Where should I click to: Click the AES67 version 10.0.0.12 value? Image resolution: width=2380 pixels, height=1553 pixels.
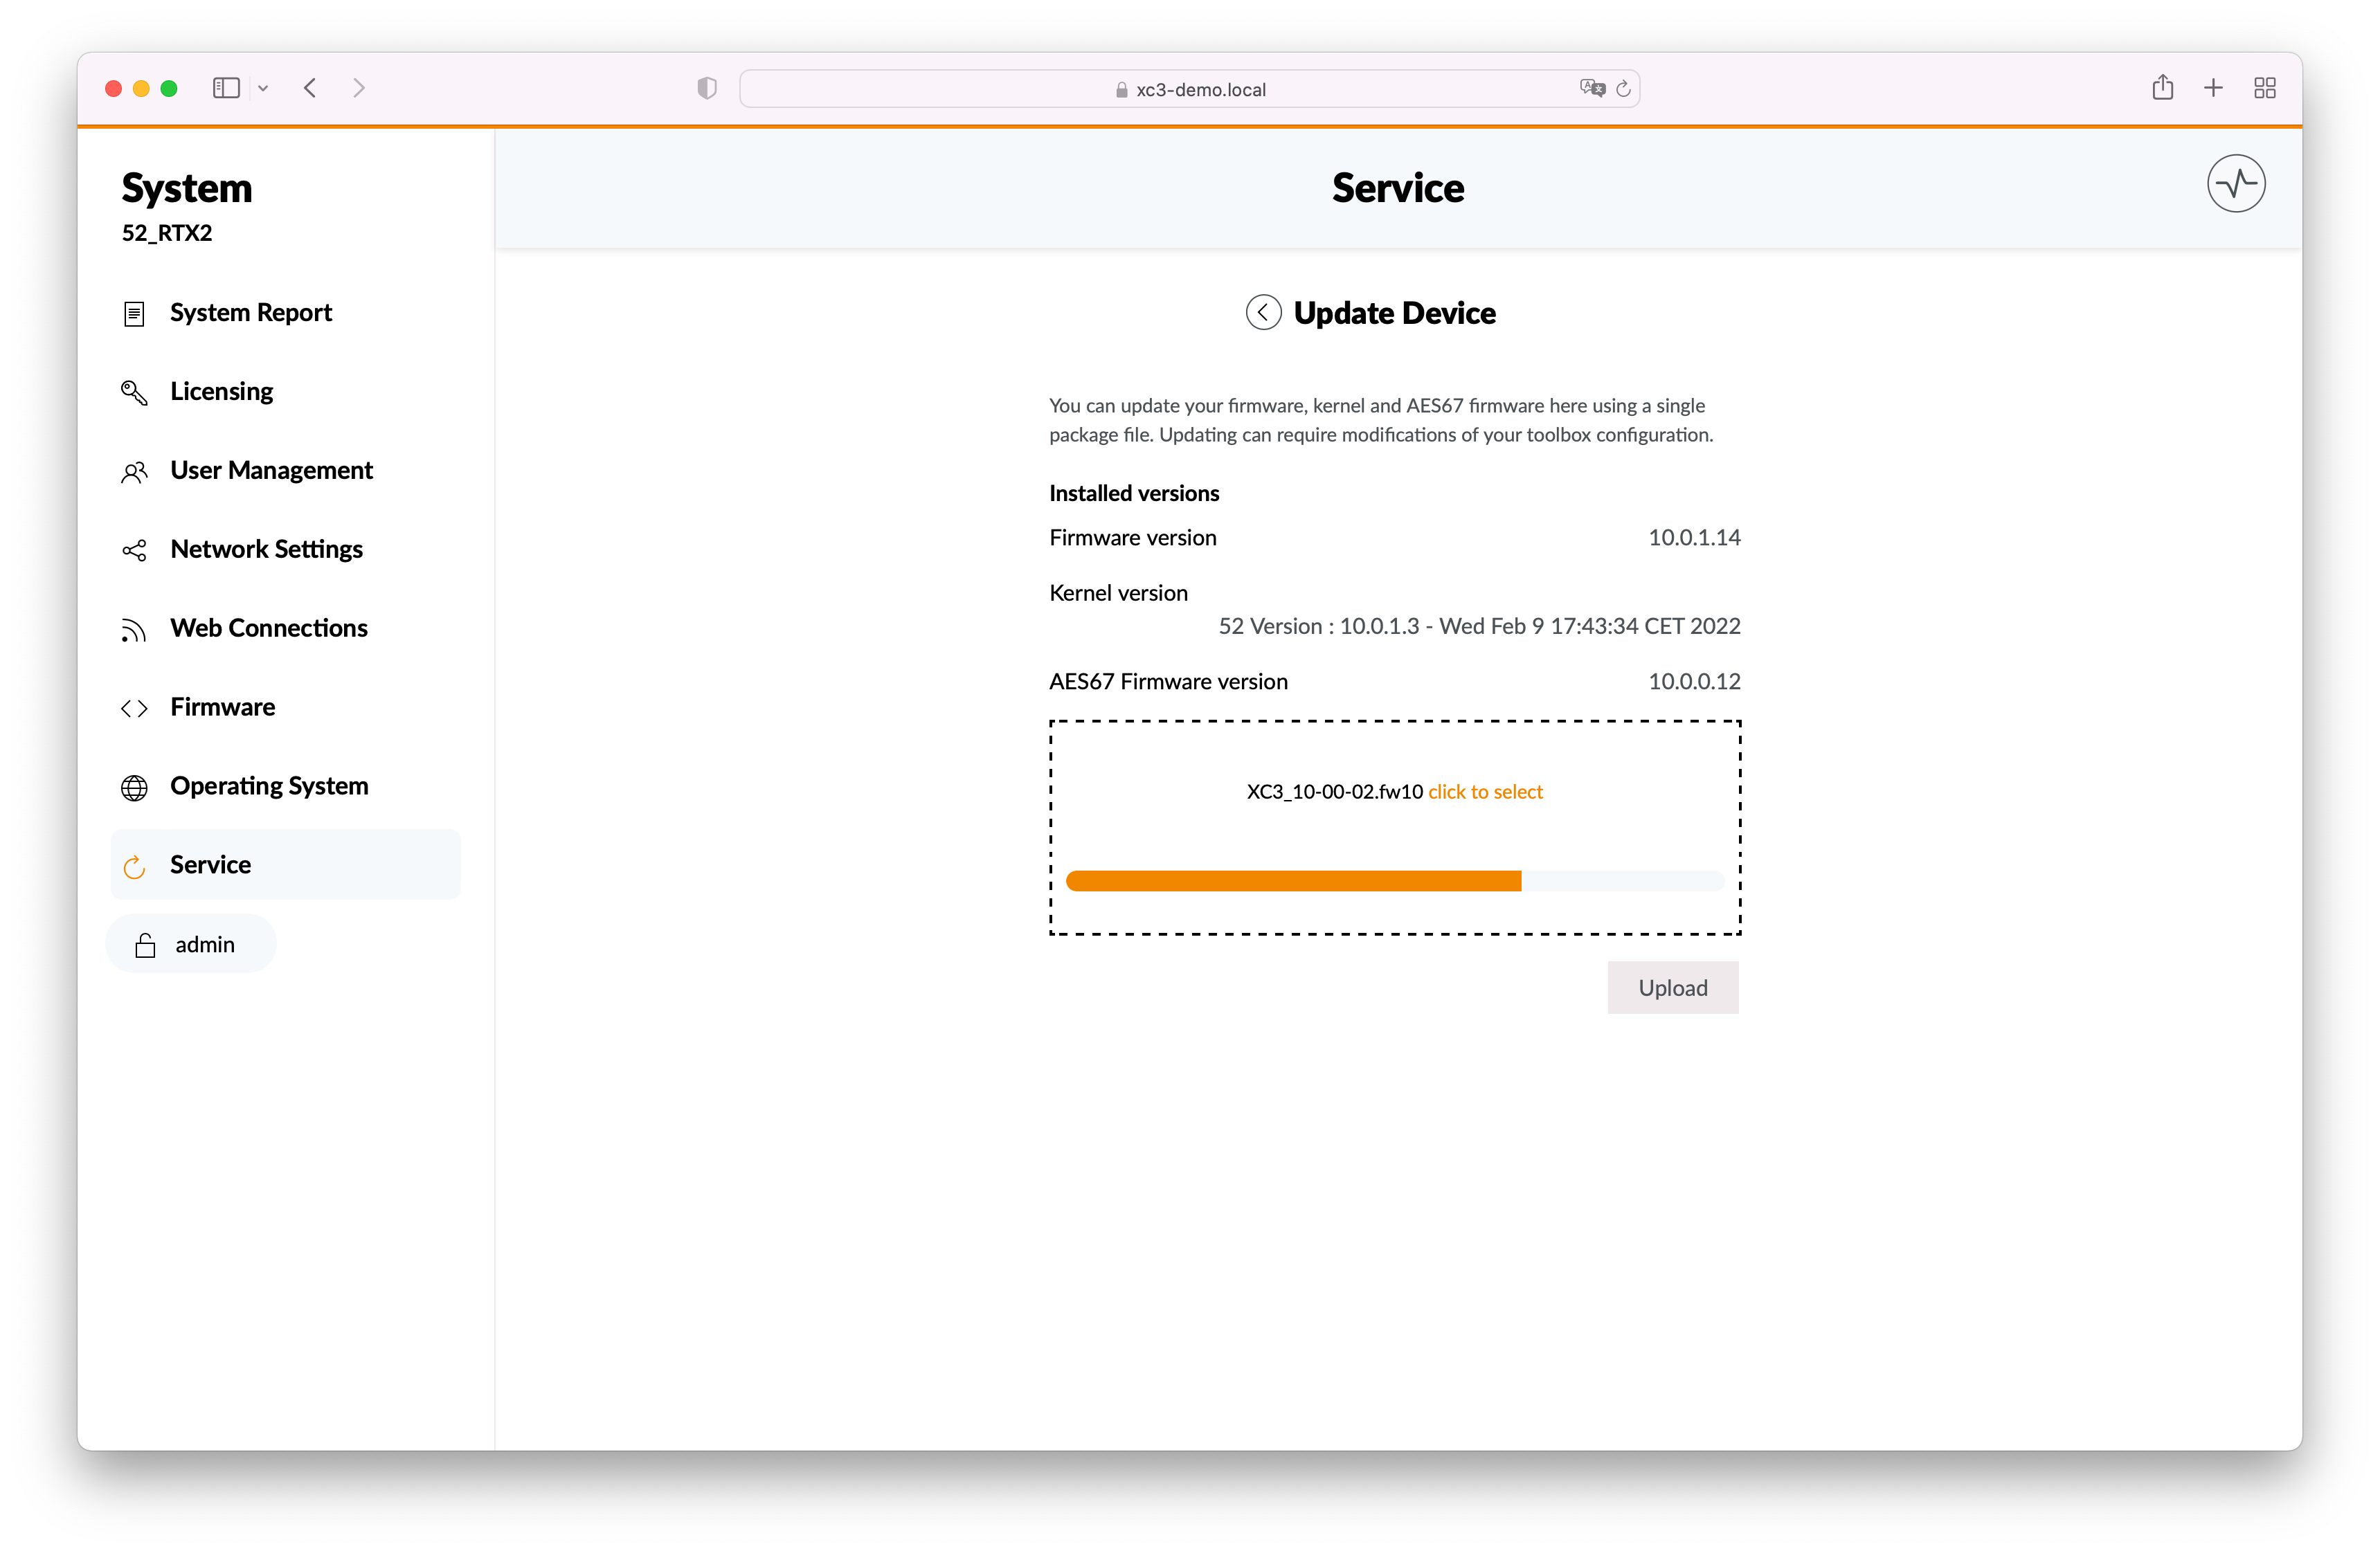click(1694, 682)
